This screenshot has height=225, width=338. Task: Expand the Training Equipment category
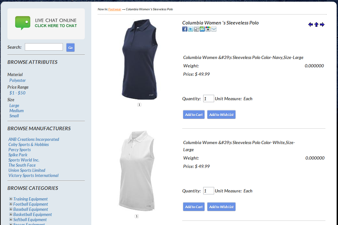coord(11,199)
